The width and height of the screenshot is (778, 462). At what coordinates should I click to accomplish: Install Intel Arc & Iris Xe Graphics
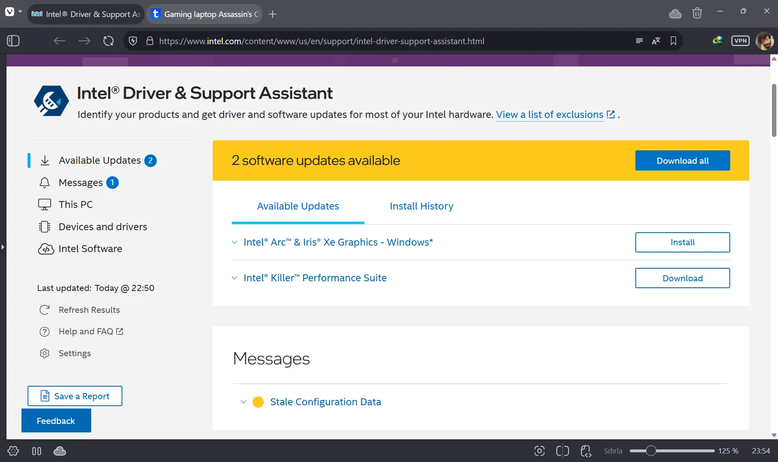click(682, 242)
